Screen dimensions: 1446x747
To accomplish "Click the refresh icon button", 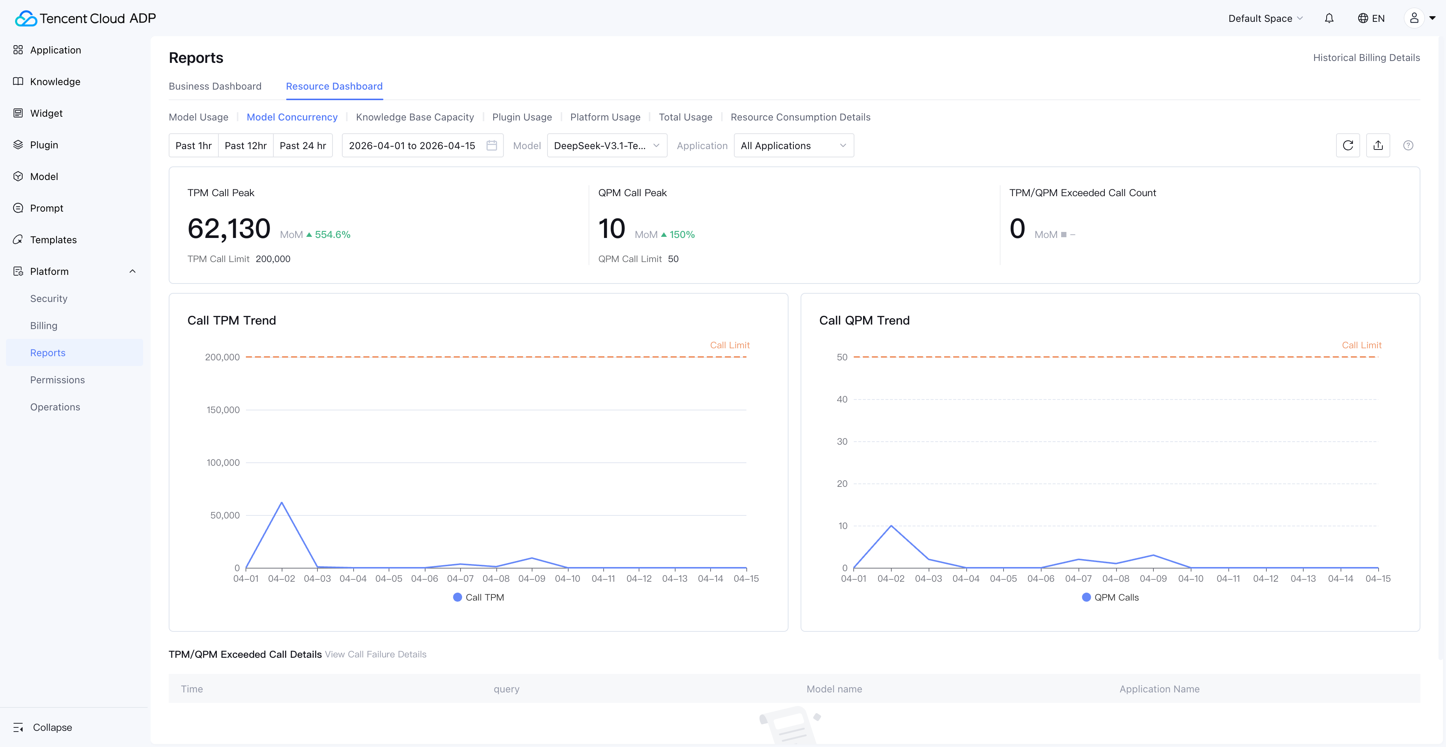I will tap(1348, 145).
